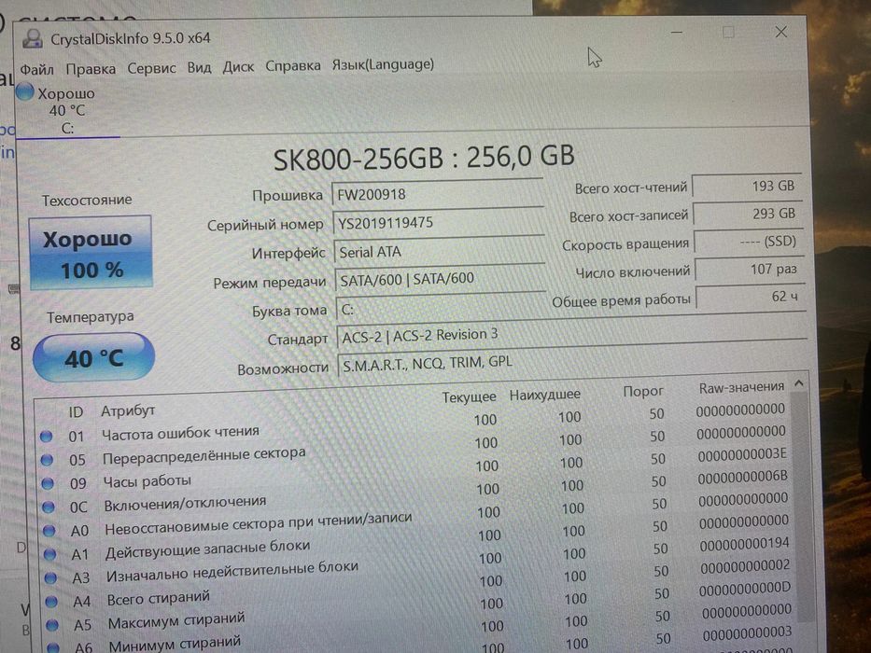The image size is (871, 653).
Task: Click the serial number field YS2019119475
Action: [x=438, y=222]
